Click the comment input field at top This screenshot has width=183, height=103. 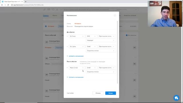(x=88, y=9)
